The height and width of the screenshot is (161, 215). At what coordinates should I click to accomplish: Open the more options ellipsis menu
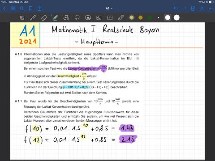point(211,8)
